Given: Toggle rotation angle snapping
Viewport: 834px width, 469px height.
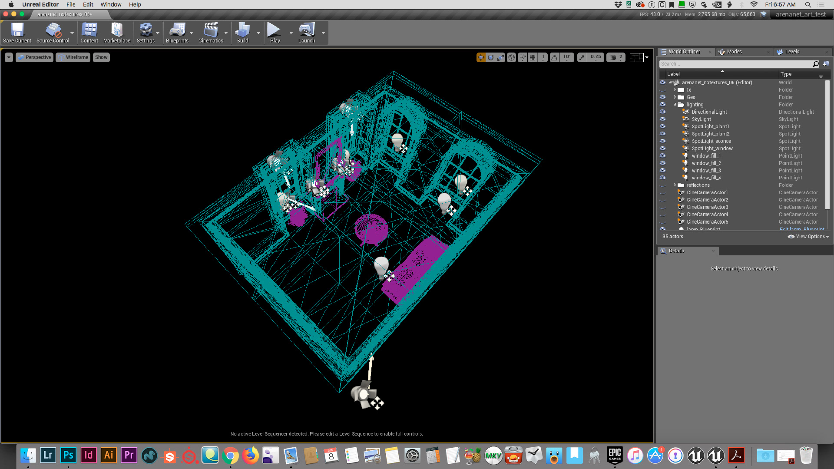Looking at the screenshot, I should (555, 57).
